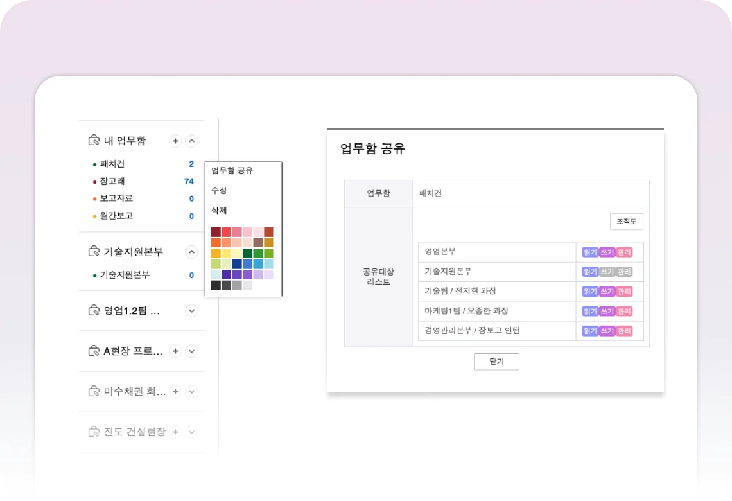This screenshot has width=732, height=501.
Task: Toggle 읽기 permission for 영업본부
Action: (x=590, y=252)
